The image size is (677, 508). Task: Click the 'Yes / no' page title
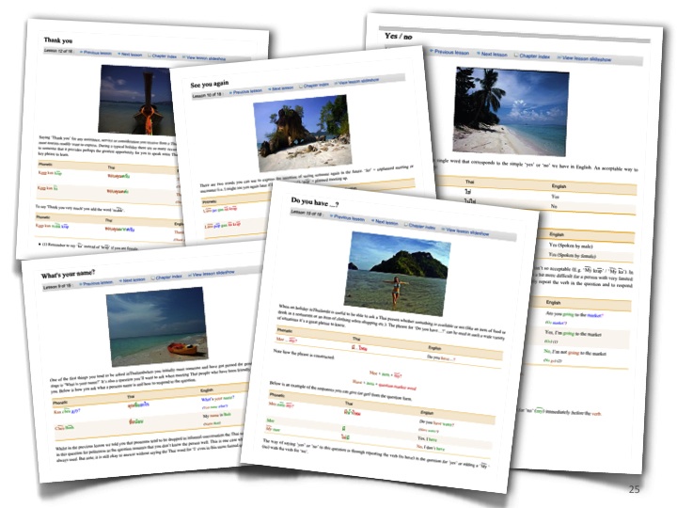398,37
